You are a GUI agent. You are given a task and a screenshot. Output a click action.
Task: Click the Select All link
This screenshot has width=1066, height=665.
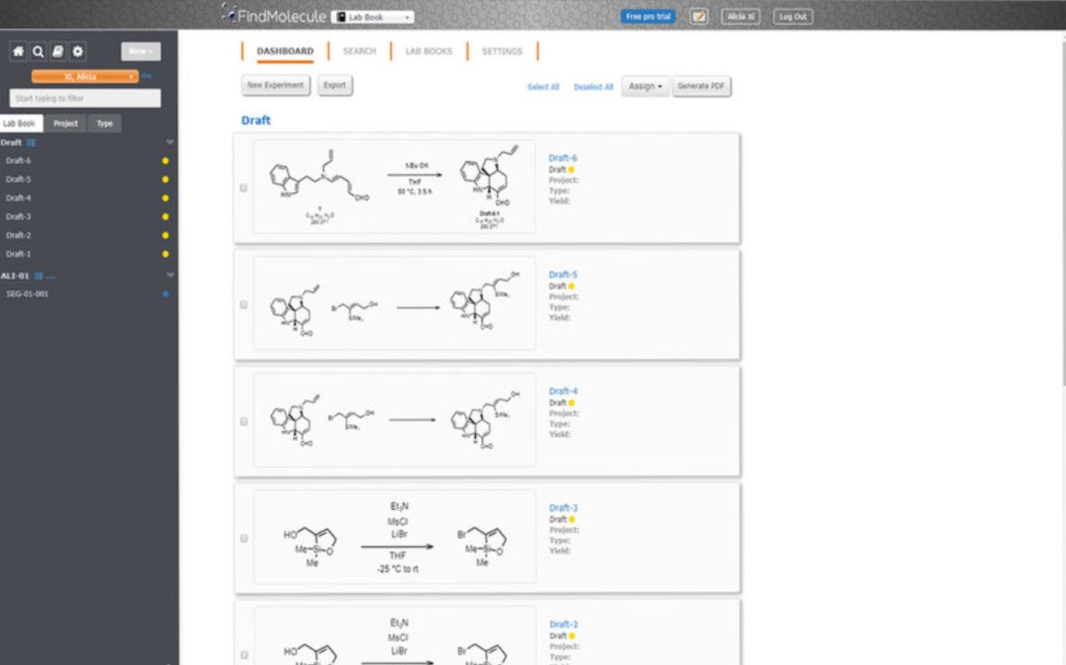click(543, 87)
